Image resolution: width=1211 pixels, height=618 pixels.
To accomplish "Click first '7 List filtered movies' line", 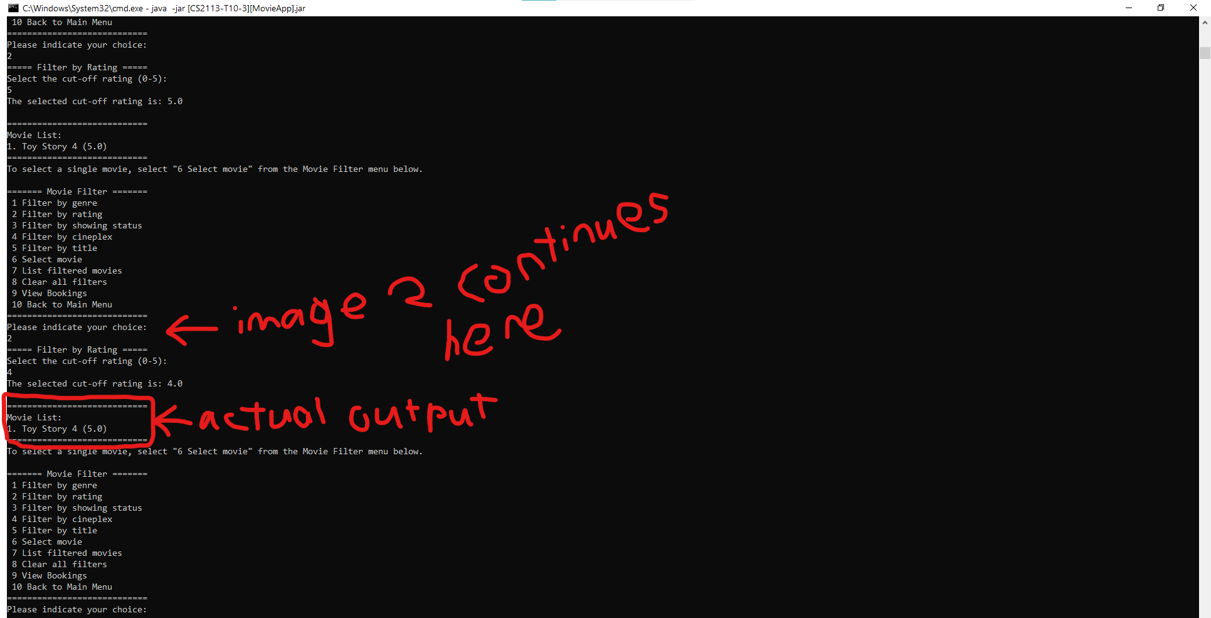I will [x=67, y=271].
